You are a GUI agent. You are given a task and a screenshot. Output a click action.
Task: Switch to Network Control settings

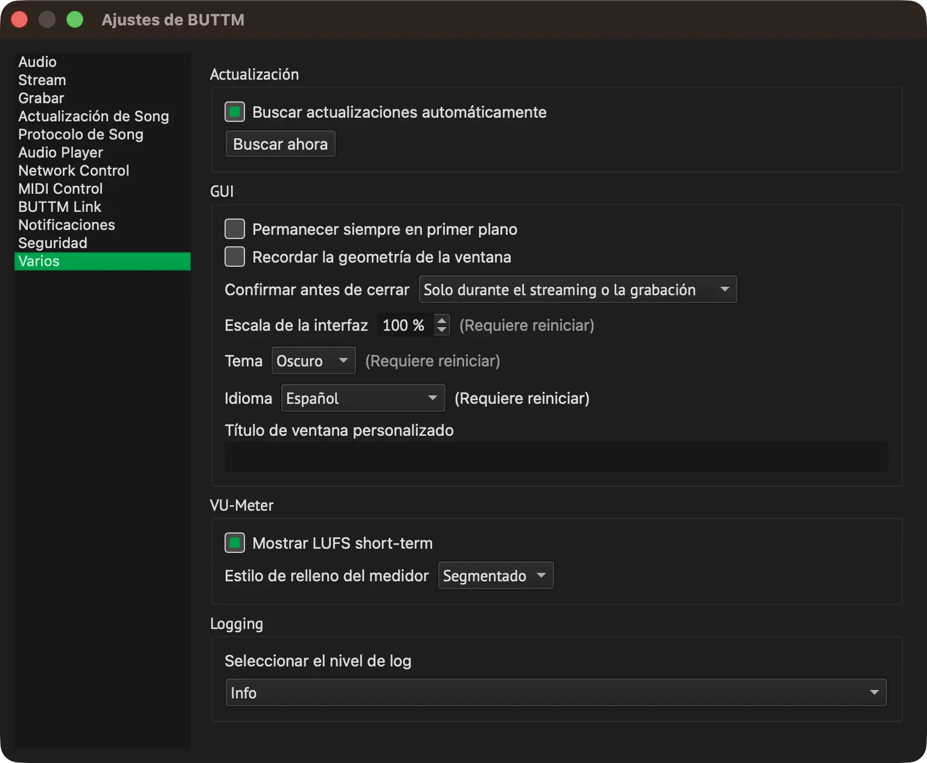pyautogui.click(x=103, y=171)
